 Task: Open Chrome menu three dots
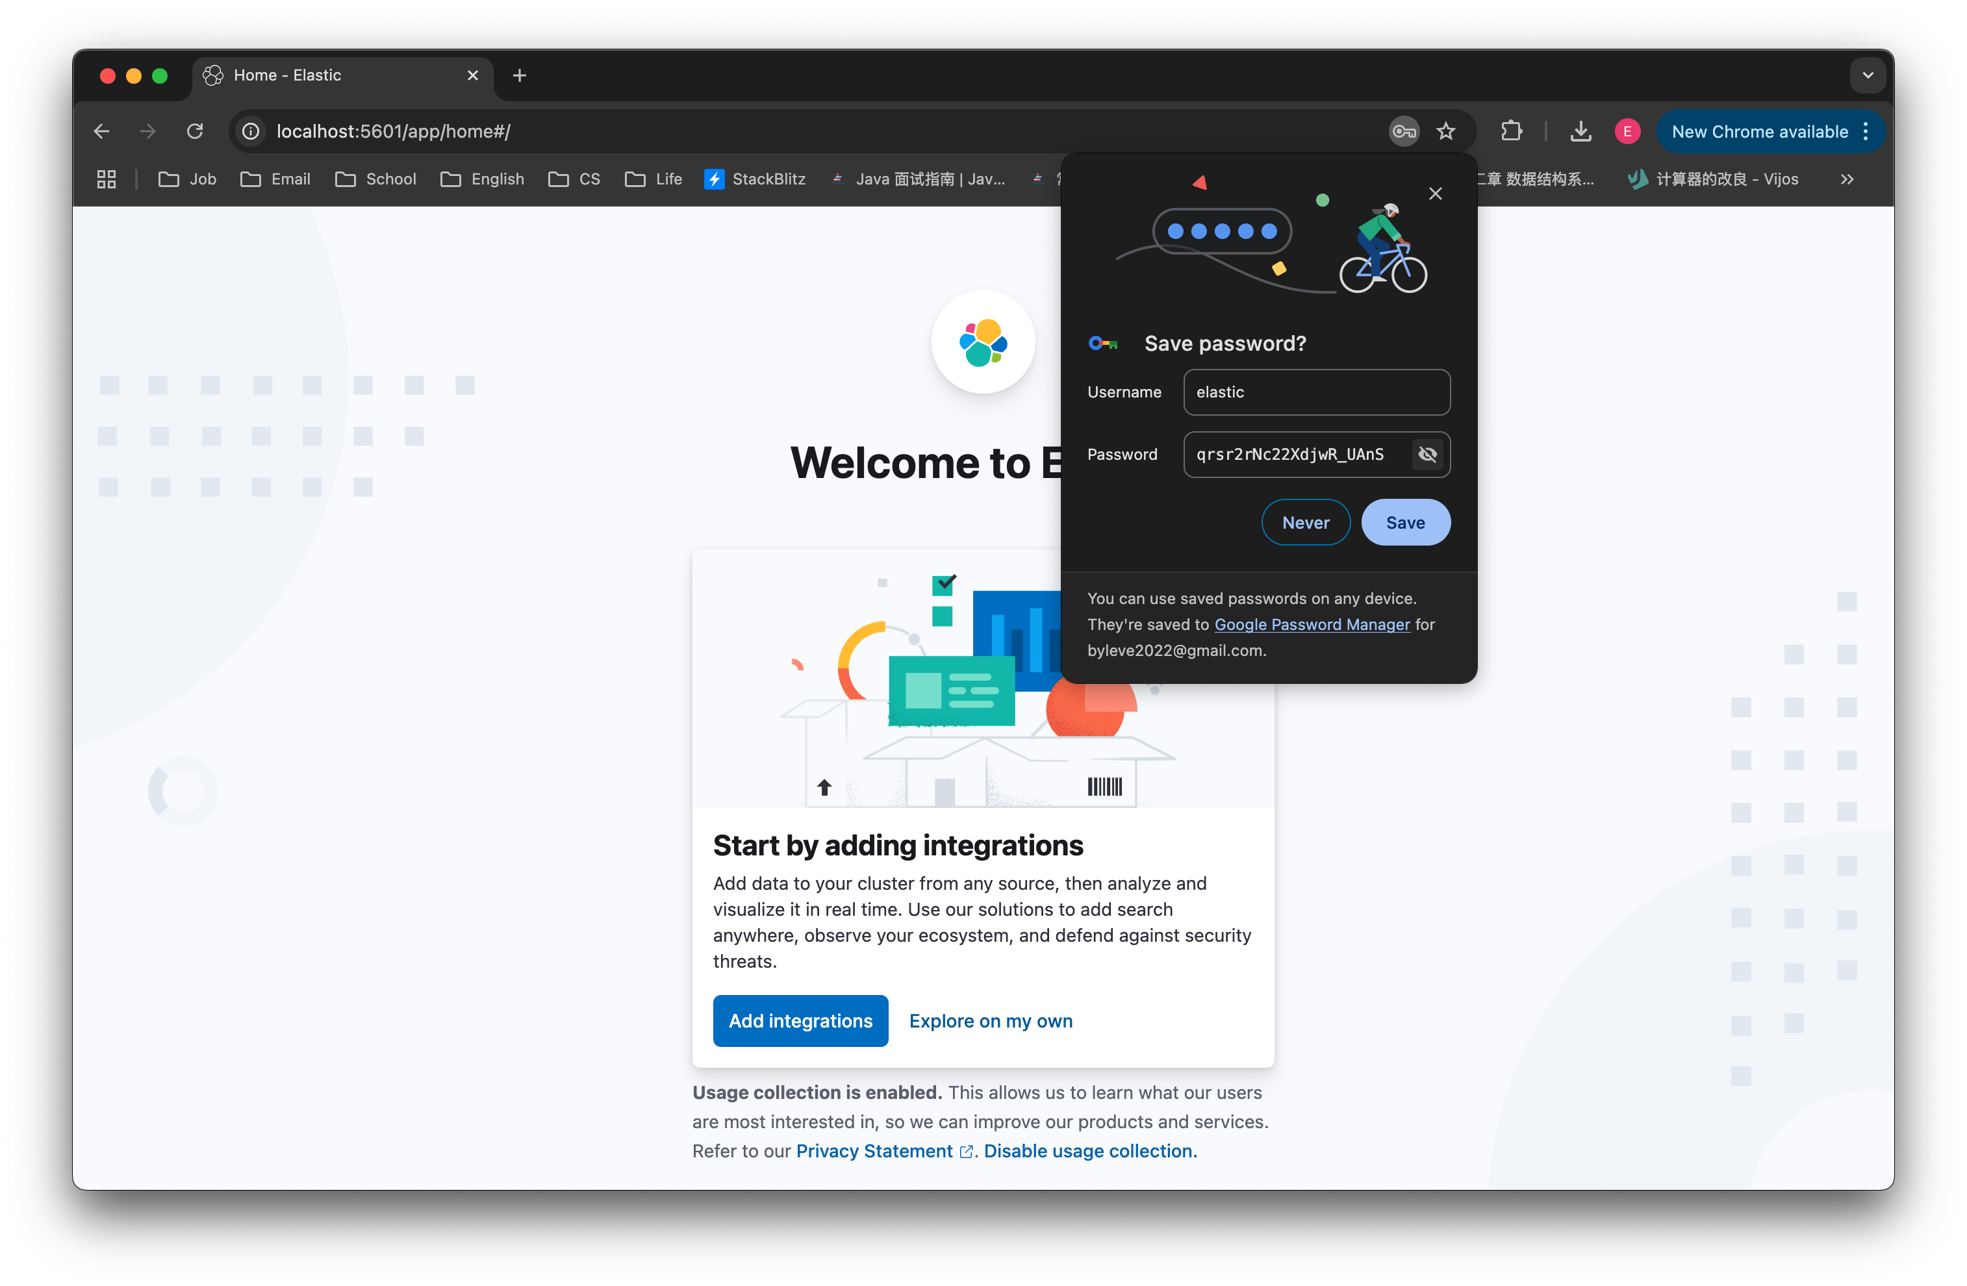click(x=1866, y=131)
